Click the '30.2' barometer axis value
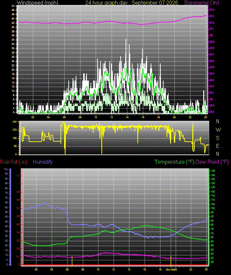This screenshot has width=231, height=275. [x=212, y=22]
